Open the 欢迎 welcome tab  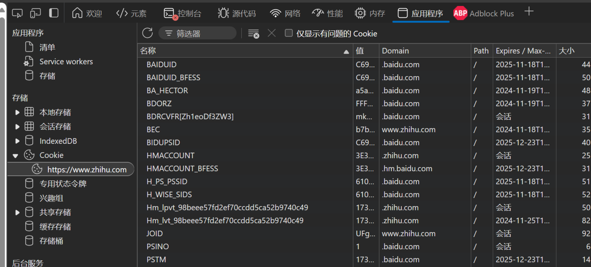(x=87, y=13)
